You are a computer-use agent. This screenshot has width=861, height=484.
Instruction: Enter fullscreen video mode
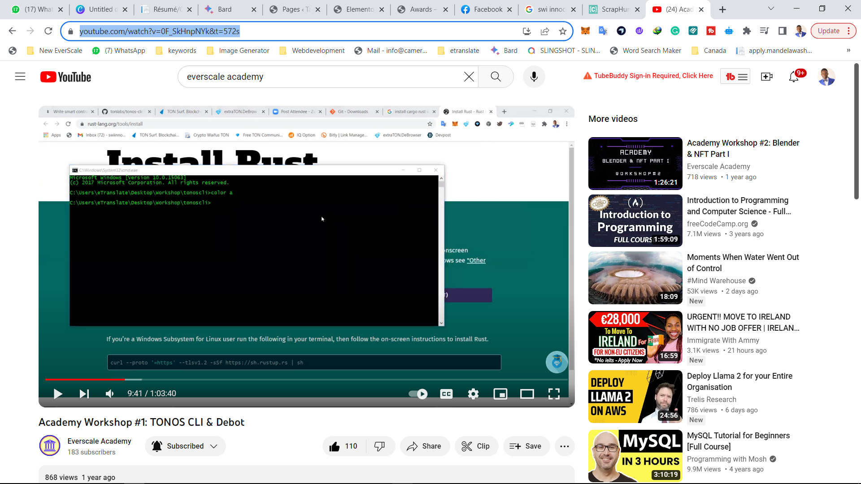[554, 394]
